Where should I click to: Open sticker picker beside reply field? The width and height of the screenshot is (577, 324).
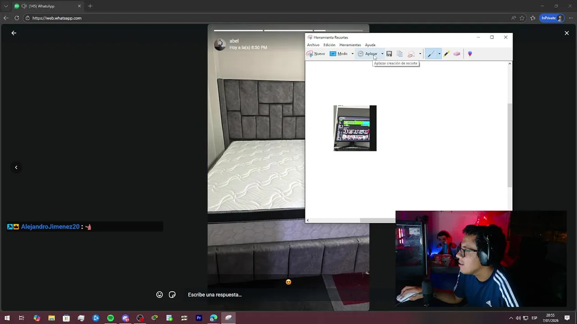[x=172, y=294]
